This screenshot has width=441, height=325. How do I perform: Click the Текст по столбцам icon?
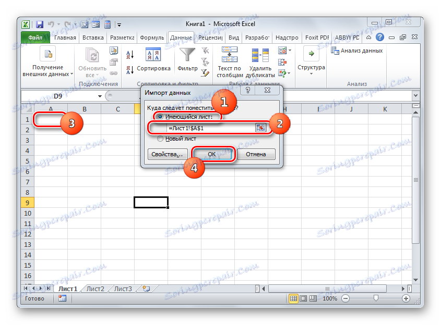(x=230, y=55)
